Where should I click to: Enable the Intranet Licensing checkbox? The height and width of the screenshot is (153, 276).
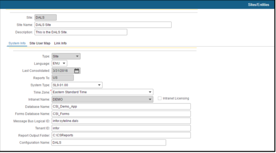160,98
